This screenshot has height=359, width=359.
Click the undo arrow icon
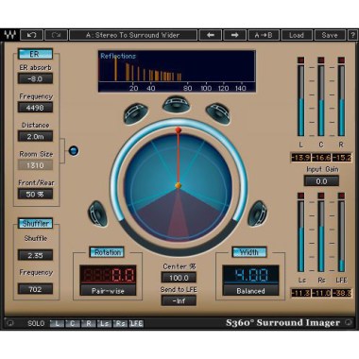[x=31, y=35]
